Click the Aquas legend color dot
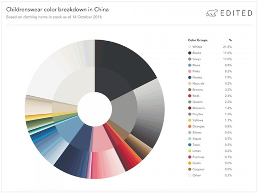Image resolution: width=258 pixels, height=193 pixels. [x=190, y=138]
